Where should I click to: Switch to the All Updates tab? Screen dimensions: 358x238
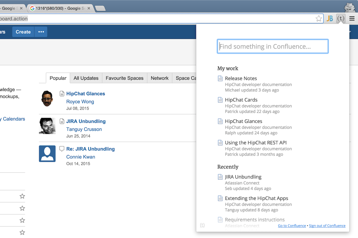[86, 78]
